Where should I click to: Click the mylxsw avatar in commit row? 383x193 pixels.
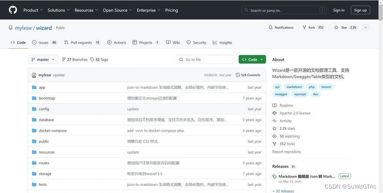coord(34,75)
